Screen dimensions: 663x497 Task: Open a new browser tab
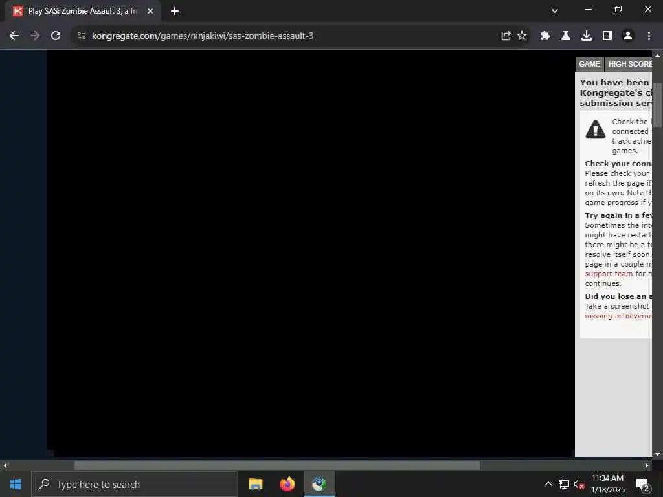click(175, 11)
